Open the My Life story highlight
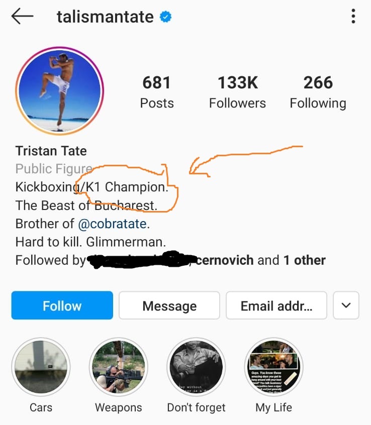Image resolution: width=371 pixels, height=425 pixels. point(273,367)
